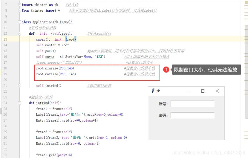The image size is (248, 158).
Task: Click 'import tkinter as tk' line
Action: tap(40, 5)
